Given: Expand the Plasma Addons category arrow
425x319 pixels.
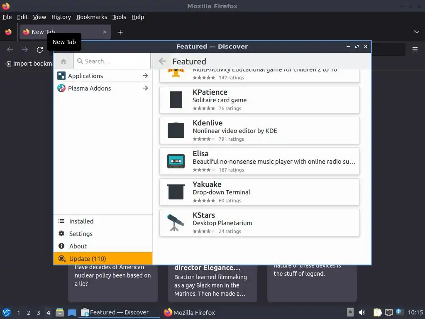Looking at the screenshot, I should point(146,88).
